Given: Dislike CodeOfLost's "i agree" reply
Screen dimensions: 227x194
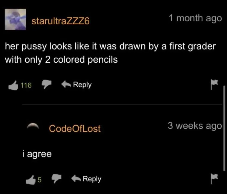Looking at the screenshot, I should coord(56,178).
